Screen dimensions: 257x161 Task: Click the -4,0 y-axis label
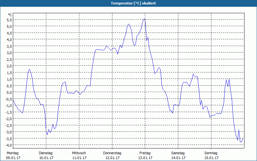(x=9, y=145)
